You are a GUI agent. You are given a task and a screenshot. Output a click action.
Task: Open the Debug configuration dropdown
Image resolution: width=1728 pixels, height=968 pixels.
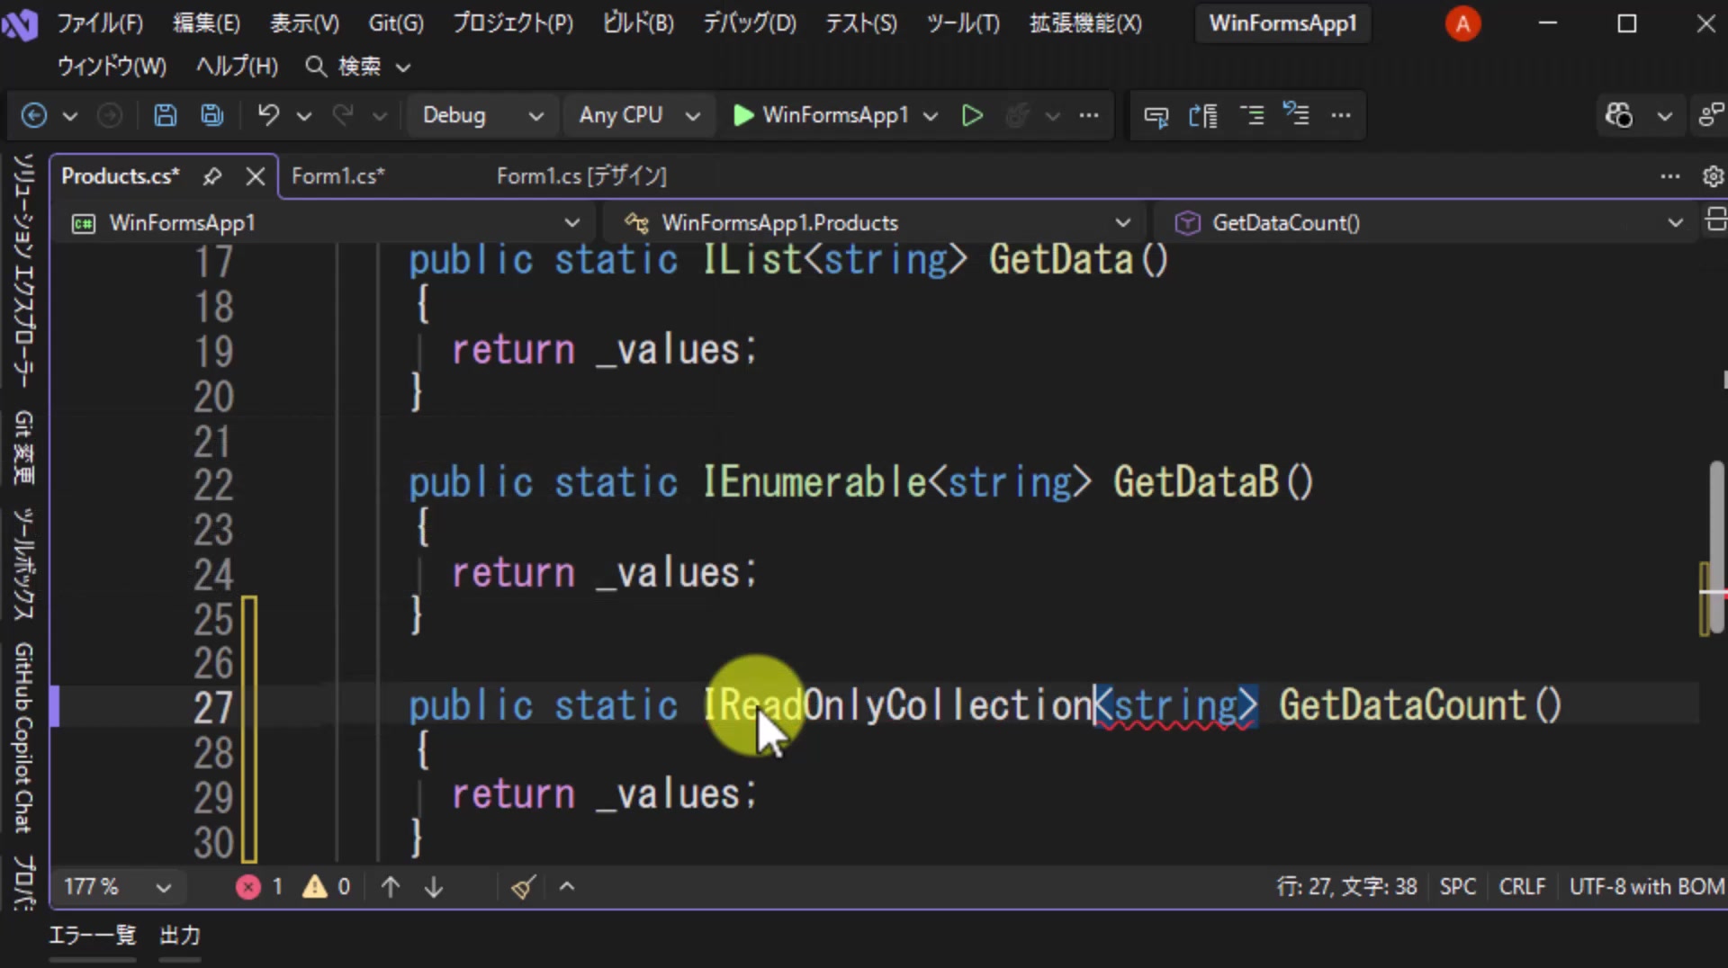[x=482, y=115]
